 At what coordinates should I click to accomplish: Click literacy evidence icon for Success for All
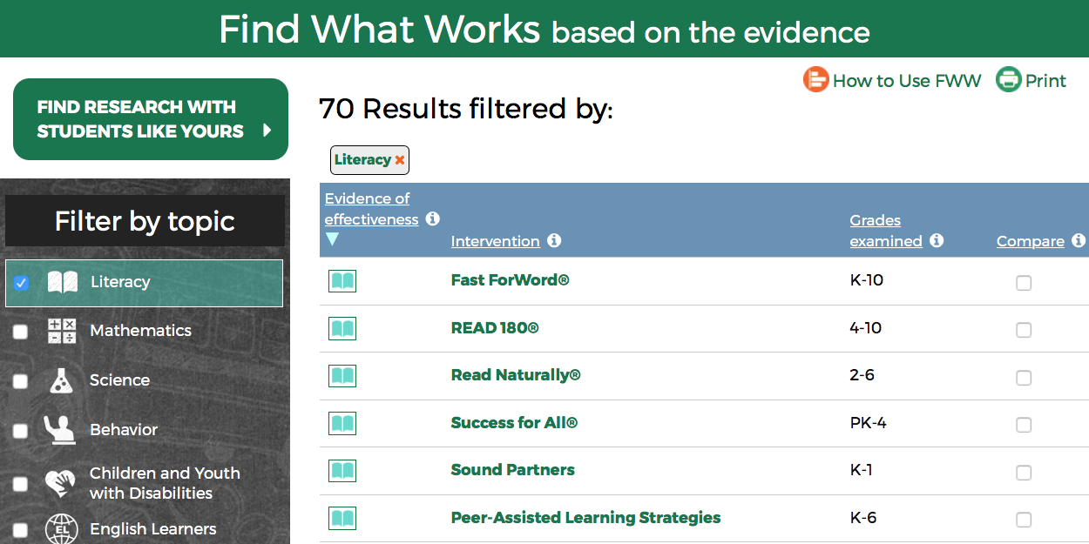pyautogui.click(x=342, y=423)
